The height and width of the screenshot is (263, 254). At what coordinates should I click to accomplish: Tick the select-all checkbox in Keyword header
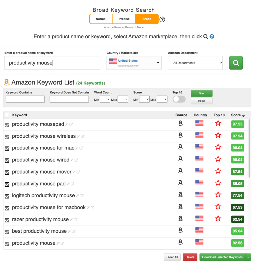click(x=7, y=115)
